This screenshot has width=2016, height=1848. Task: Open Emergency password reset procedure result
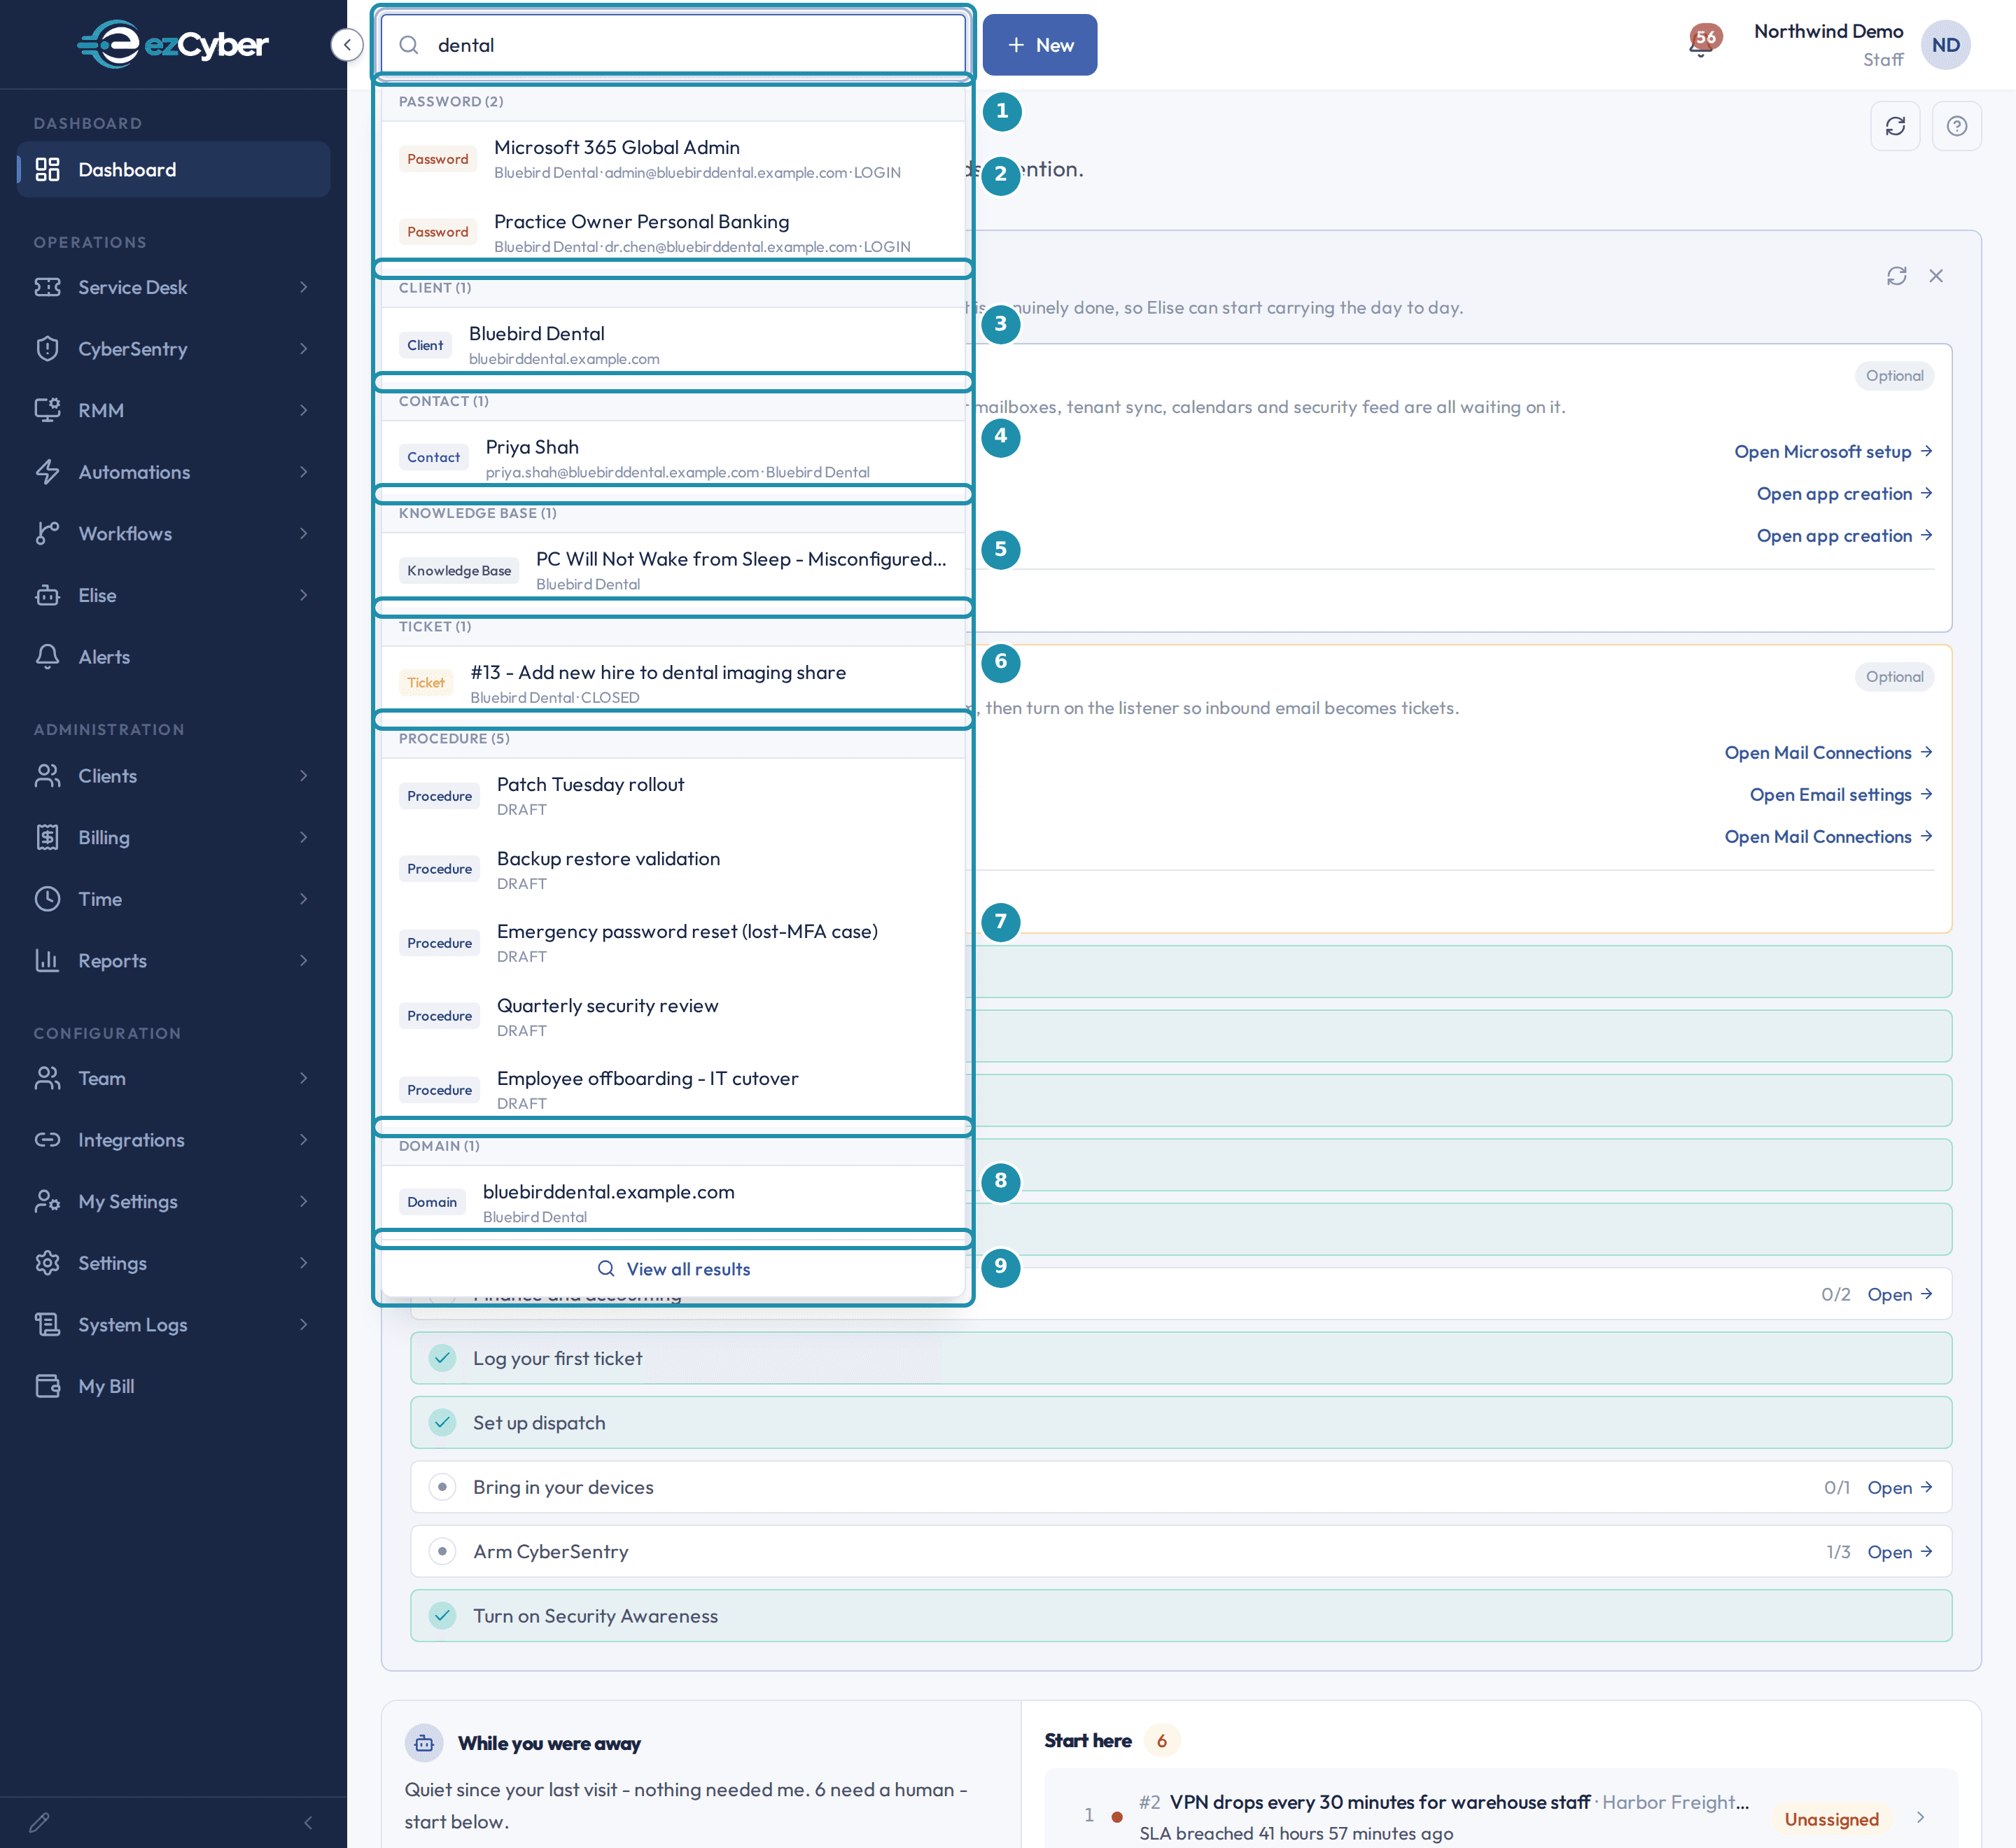[x=673, y=943]
